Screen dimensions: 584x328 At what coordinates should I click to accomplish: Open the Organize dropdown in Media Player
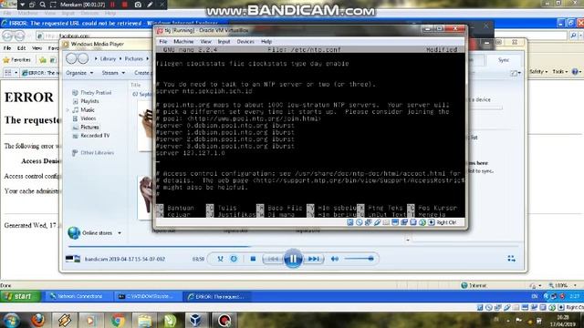click(x=79, y=73)
